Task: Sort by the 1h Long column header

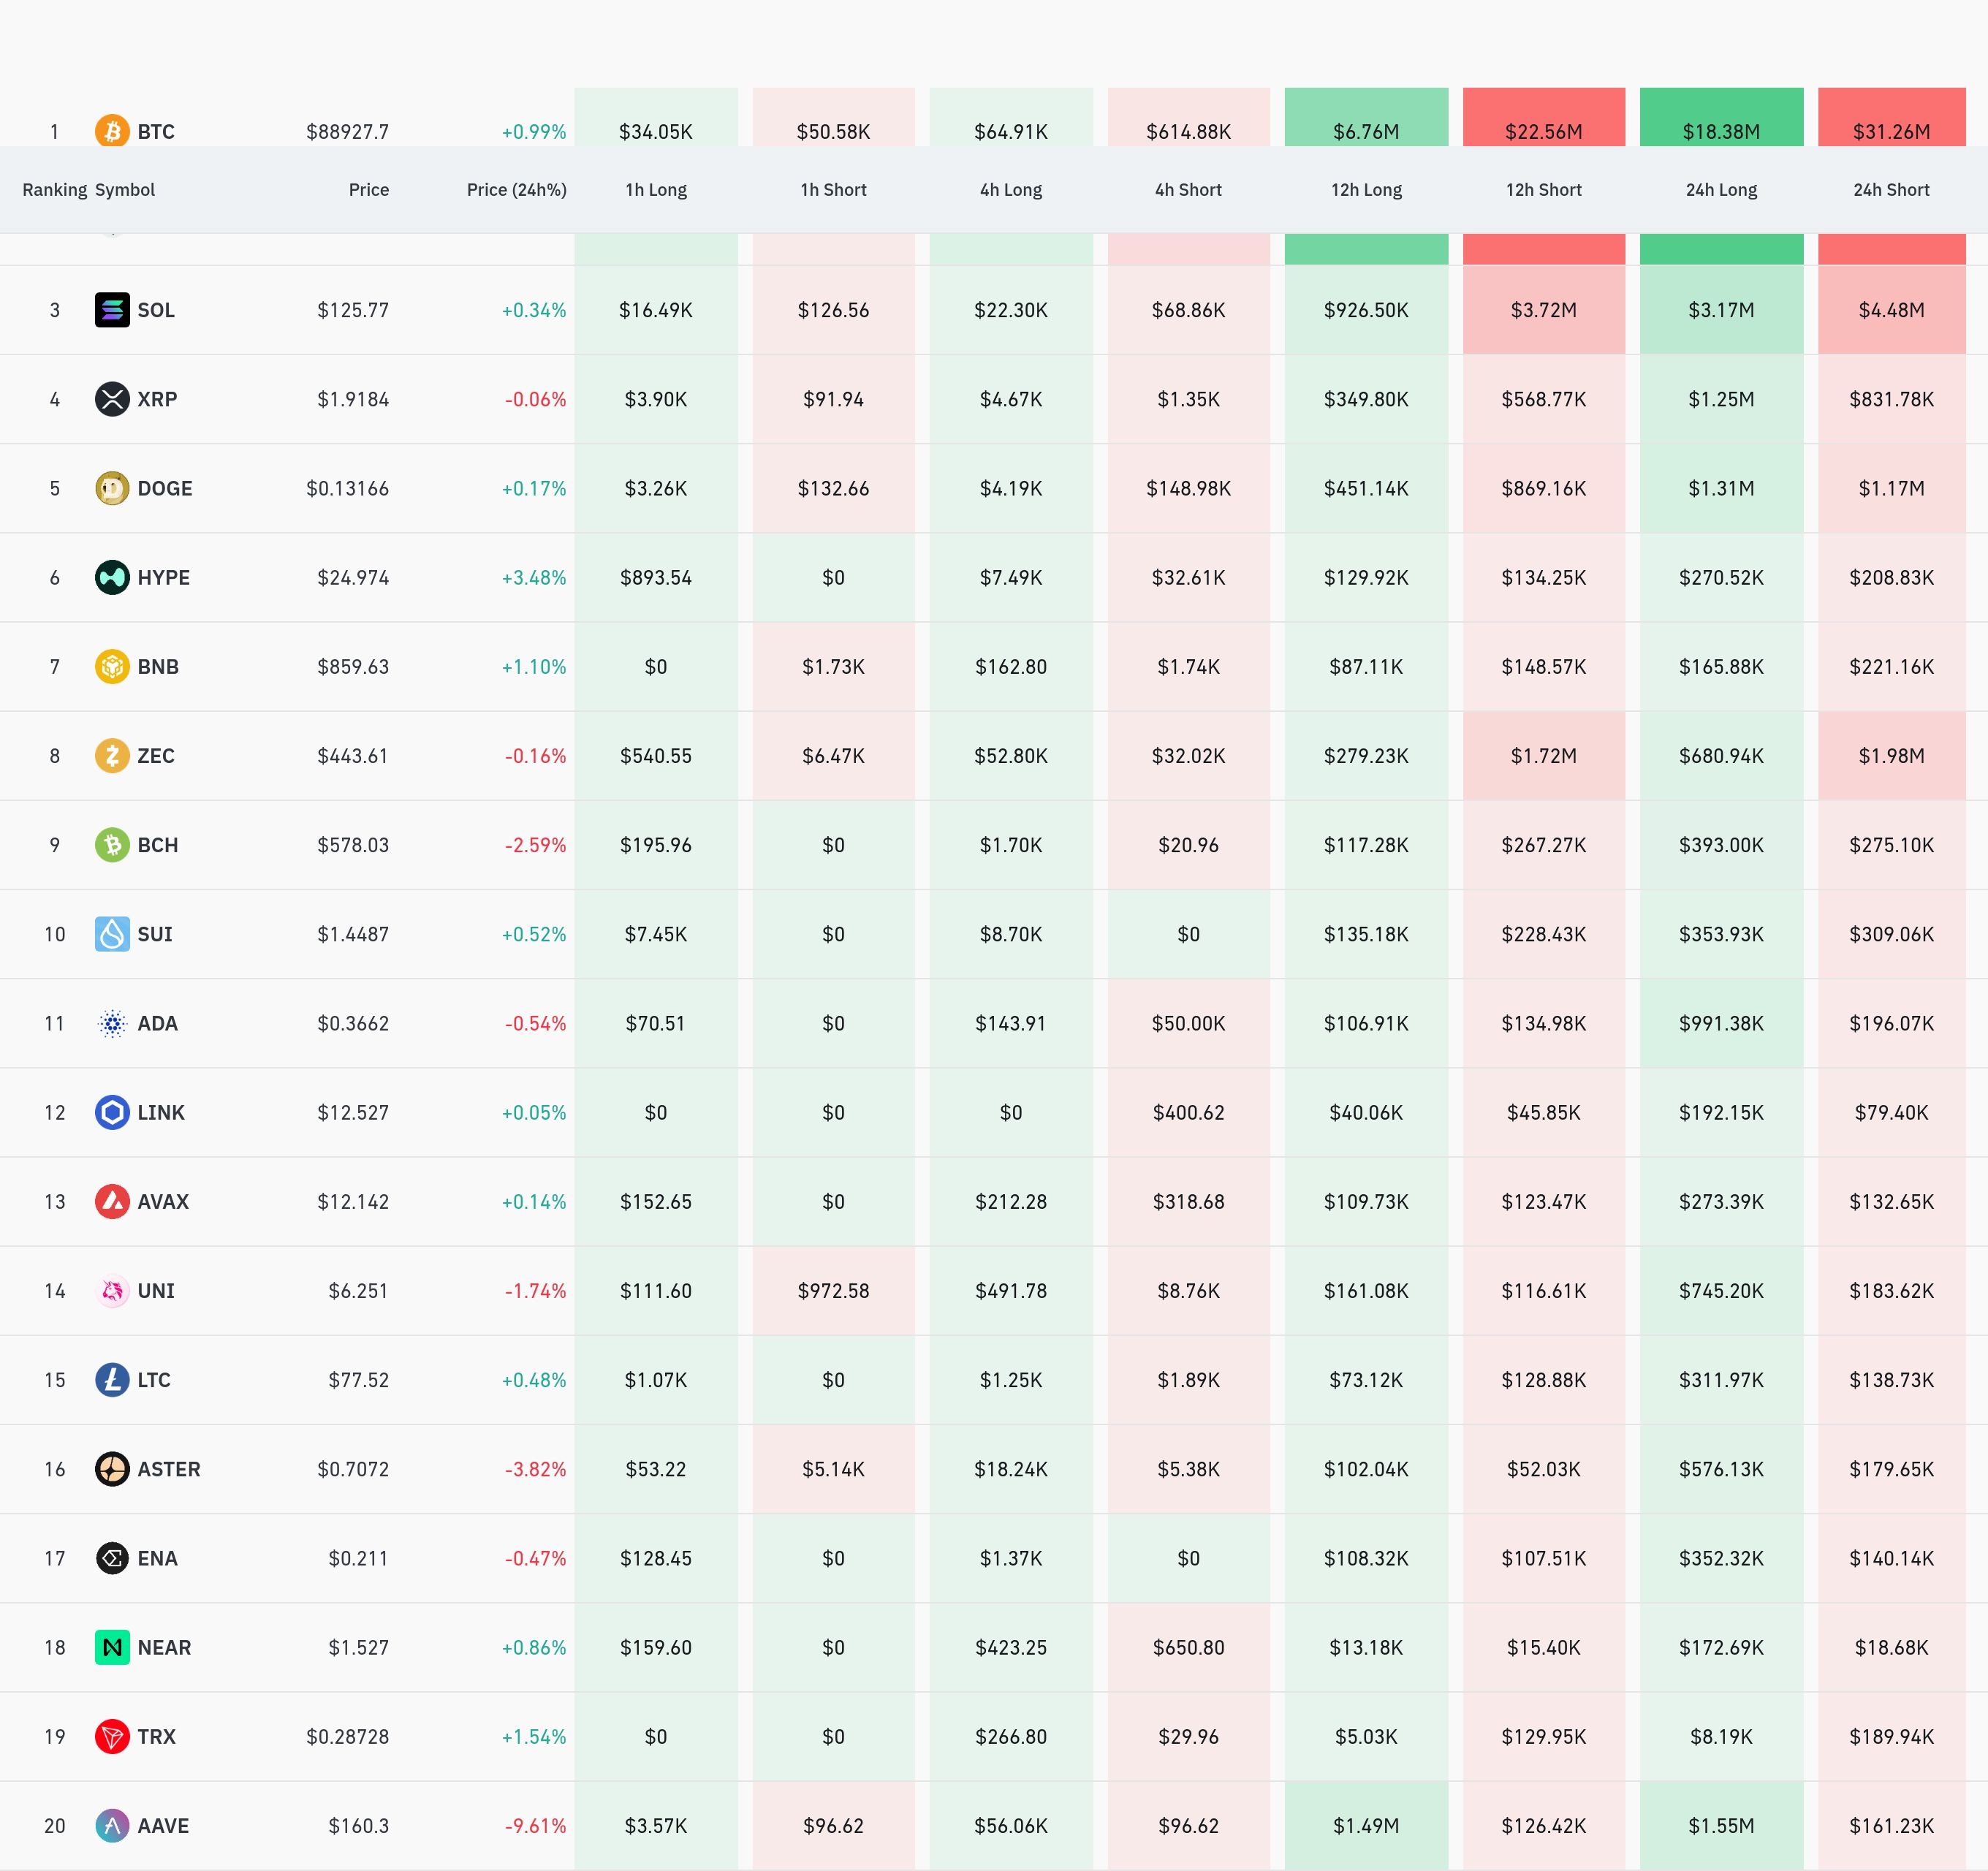Action: point(656,190)
